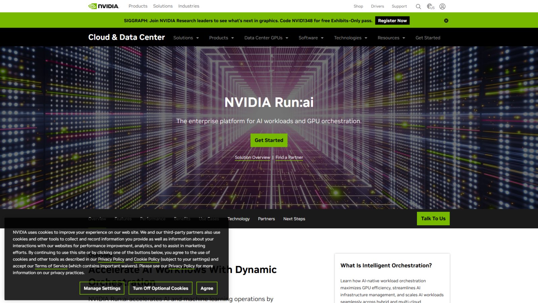Jump to the Next Steps section tab
Image resolution: width=538 pixels, height=303 pixels.
point(294,219)
